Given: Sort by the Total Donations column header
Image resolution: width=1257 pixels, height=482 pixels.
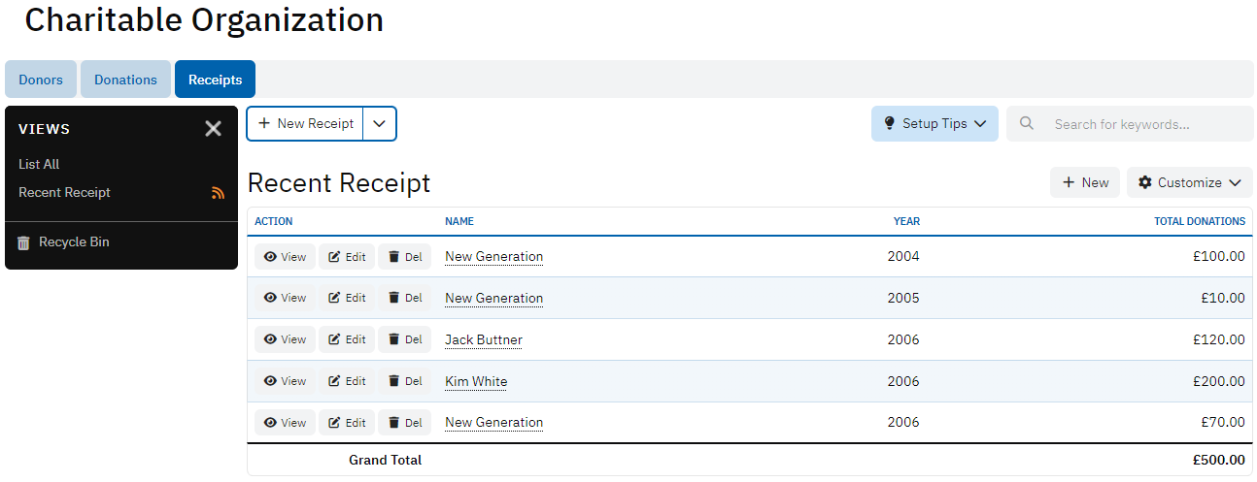Looking at the screenshot, I should tap(1199, 221).
